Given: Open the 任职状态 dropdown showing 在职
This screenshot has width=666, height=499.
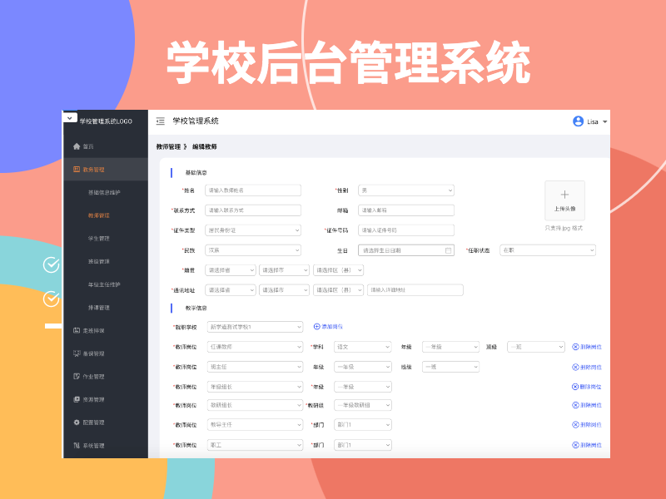Looking at the screenshot, I should point(548,250).
